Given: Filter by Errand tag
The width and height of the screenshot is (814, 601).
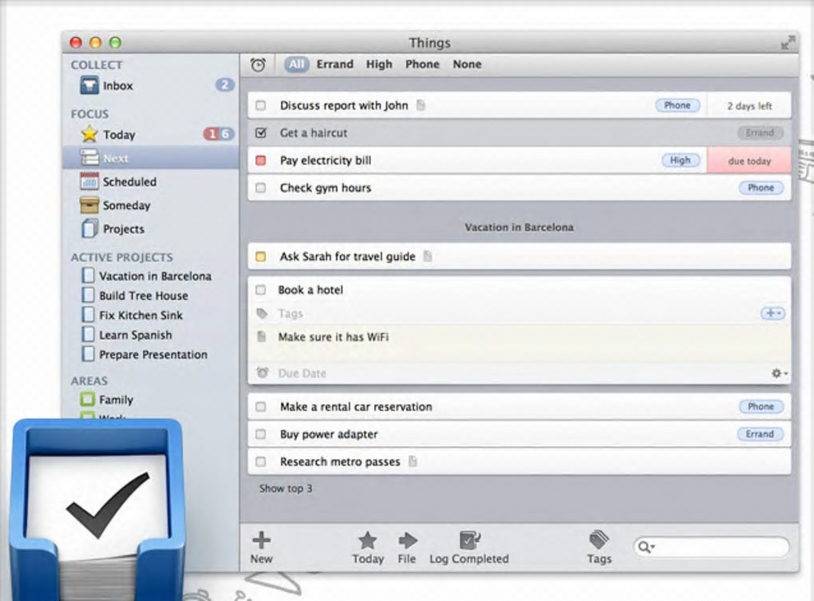Looking at the screenshot, I should pyautogui.click(x=335, y=65).
